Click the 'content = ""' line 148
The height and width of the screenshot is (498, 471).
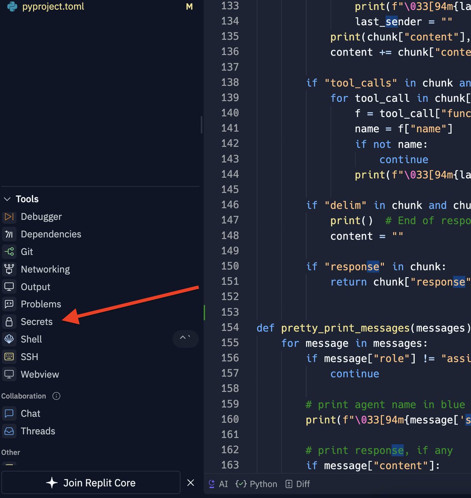click(x=367, y=236)
